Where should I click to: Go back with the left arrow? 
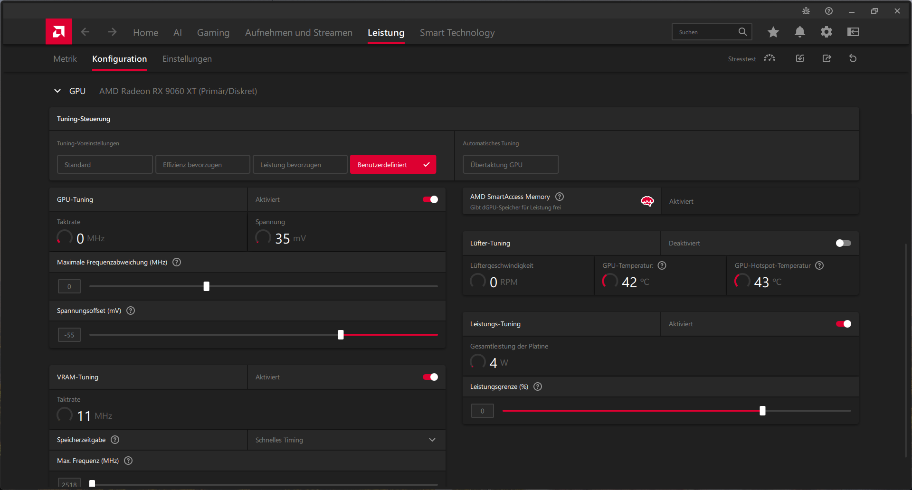(85, 32)
